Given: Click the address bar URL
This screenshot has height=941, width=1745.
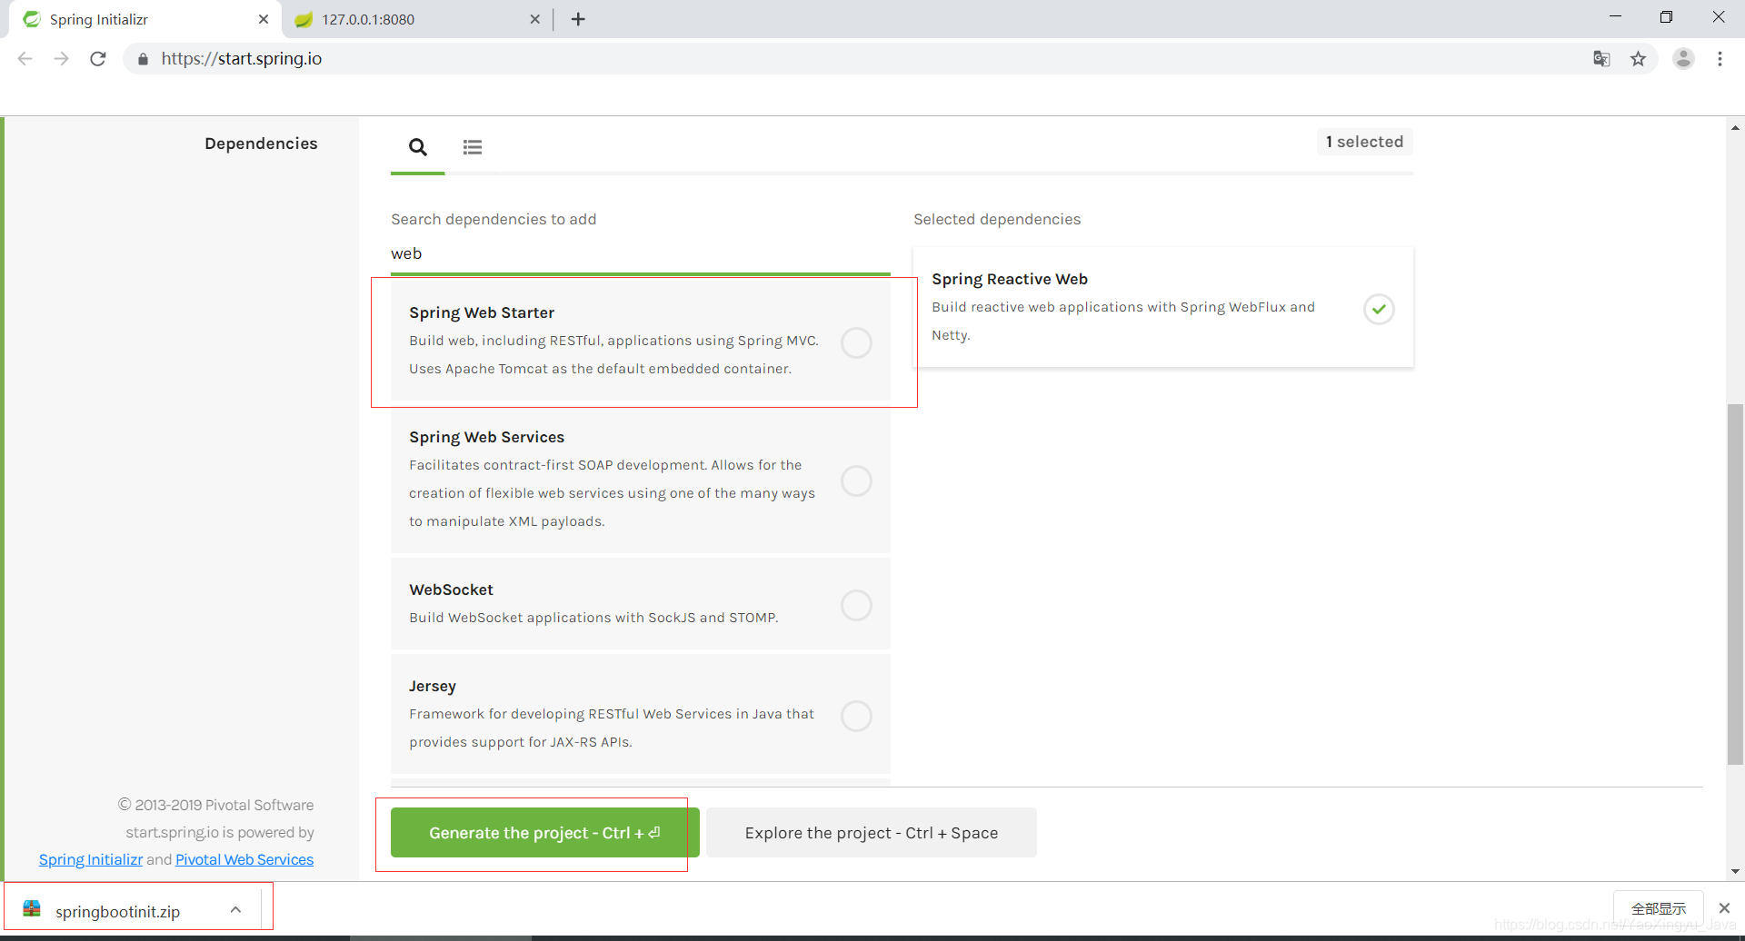Looking at the screenshot, I should tap(242, 59).
